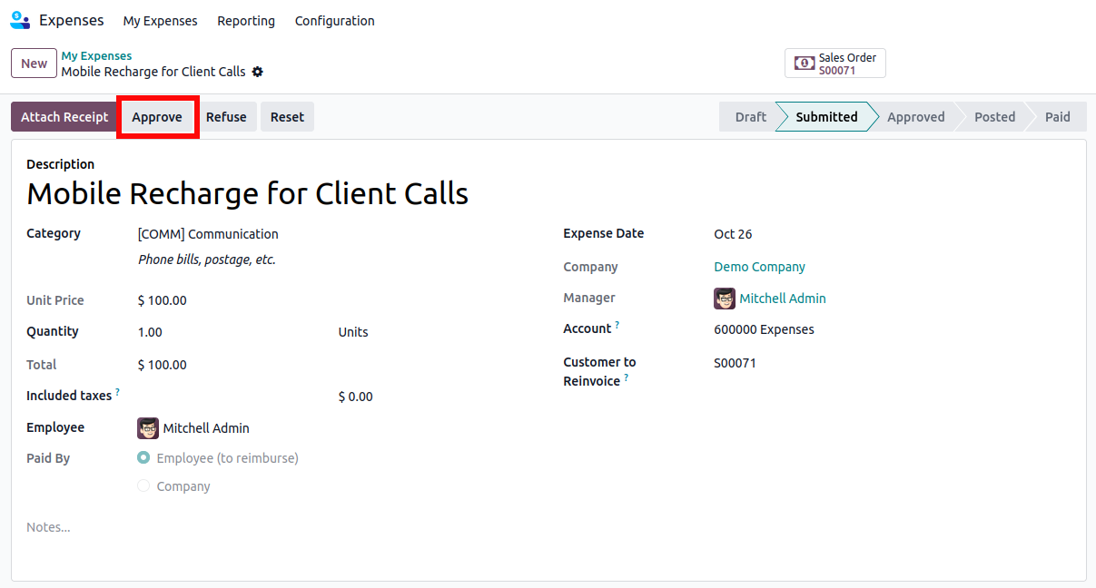Expand the Configuration menu
The height and width of the screenshot is (588, 1096).
click(334, 21)
